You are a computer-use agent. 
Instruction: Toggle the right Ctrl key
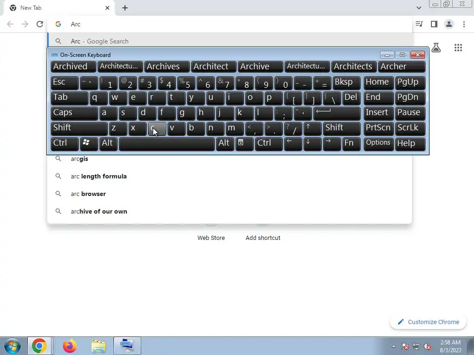click(269, 143)
